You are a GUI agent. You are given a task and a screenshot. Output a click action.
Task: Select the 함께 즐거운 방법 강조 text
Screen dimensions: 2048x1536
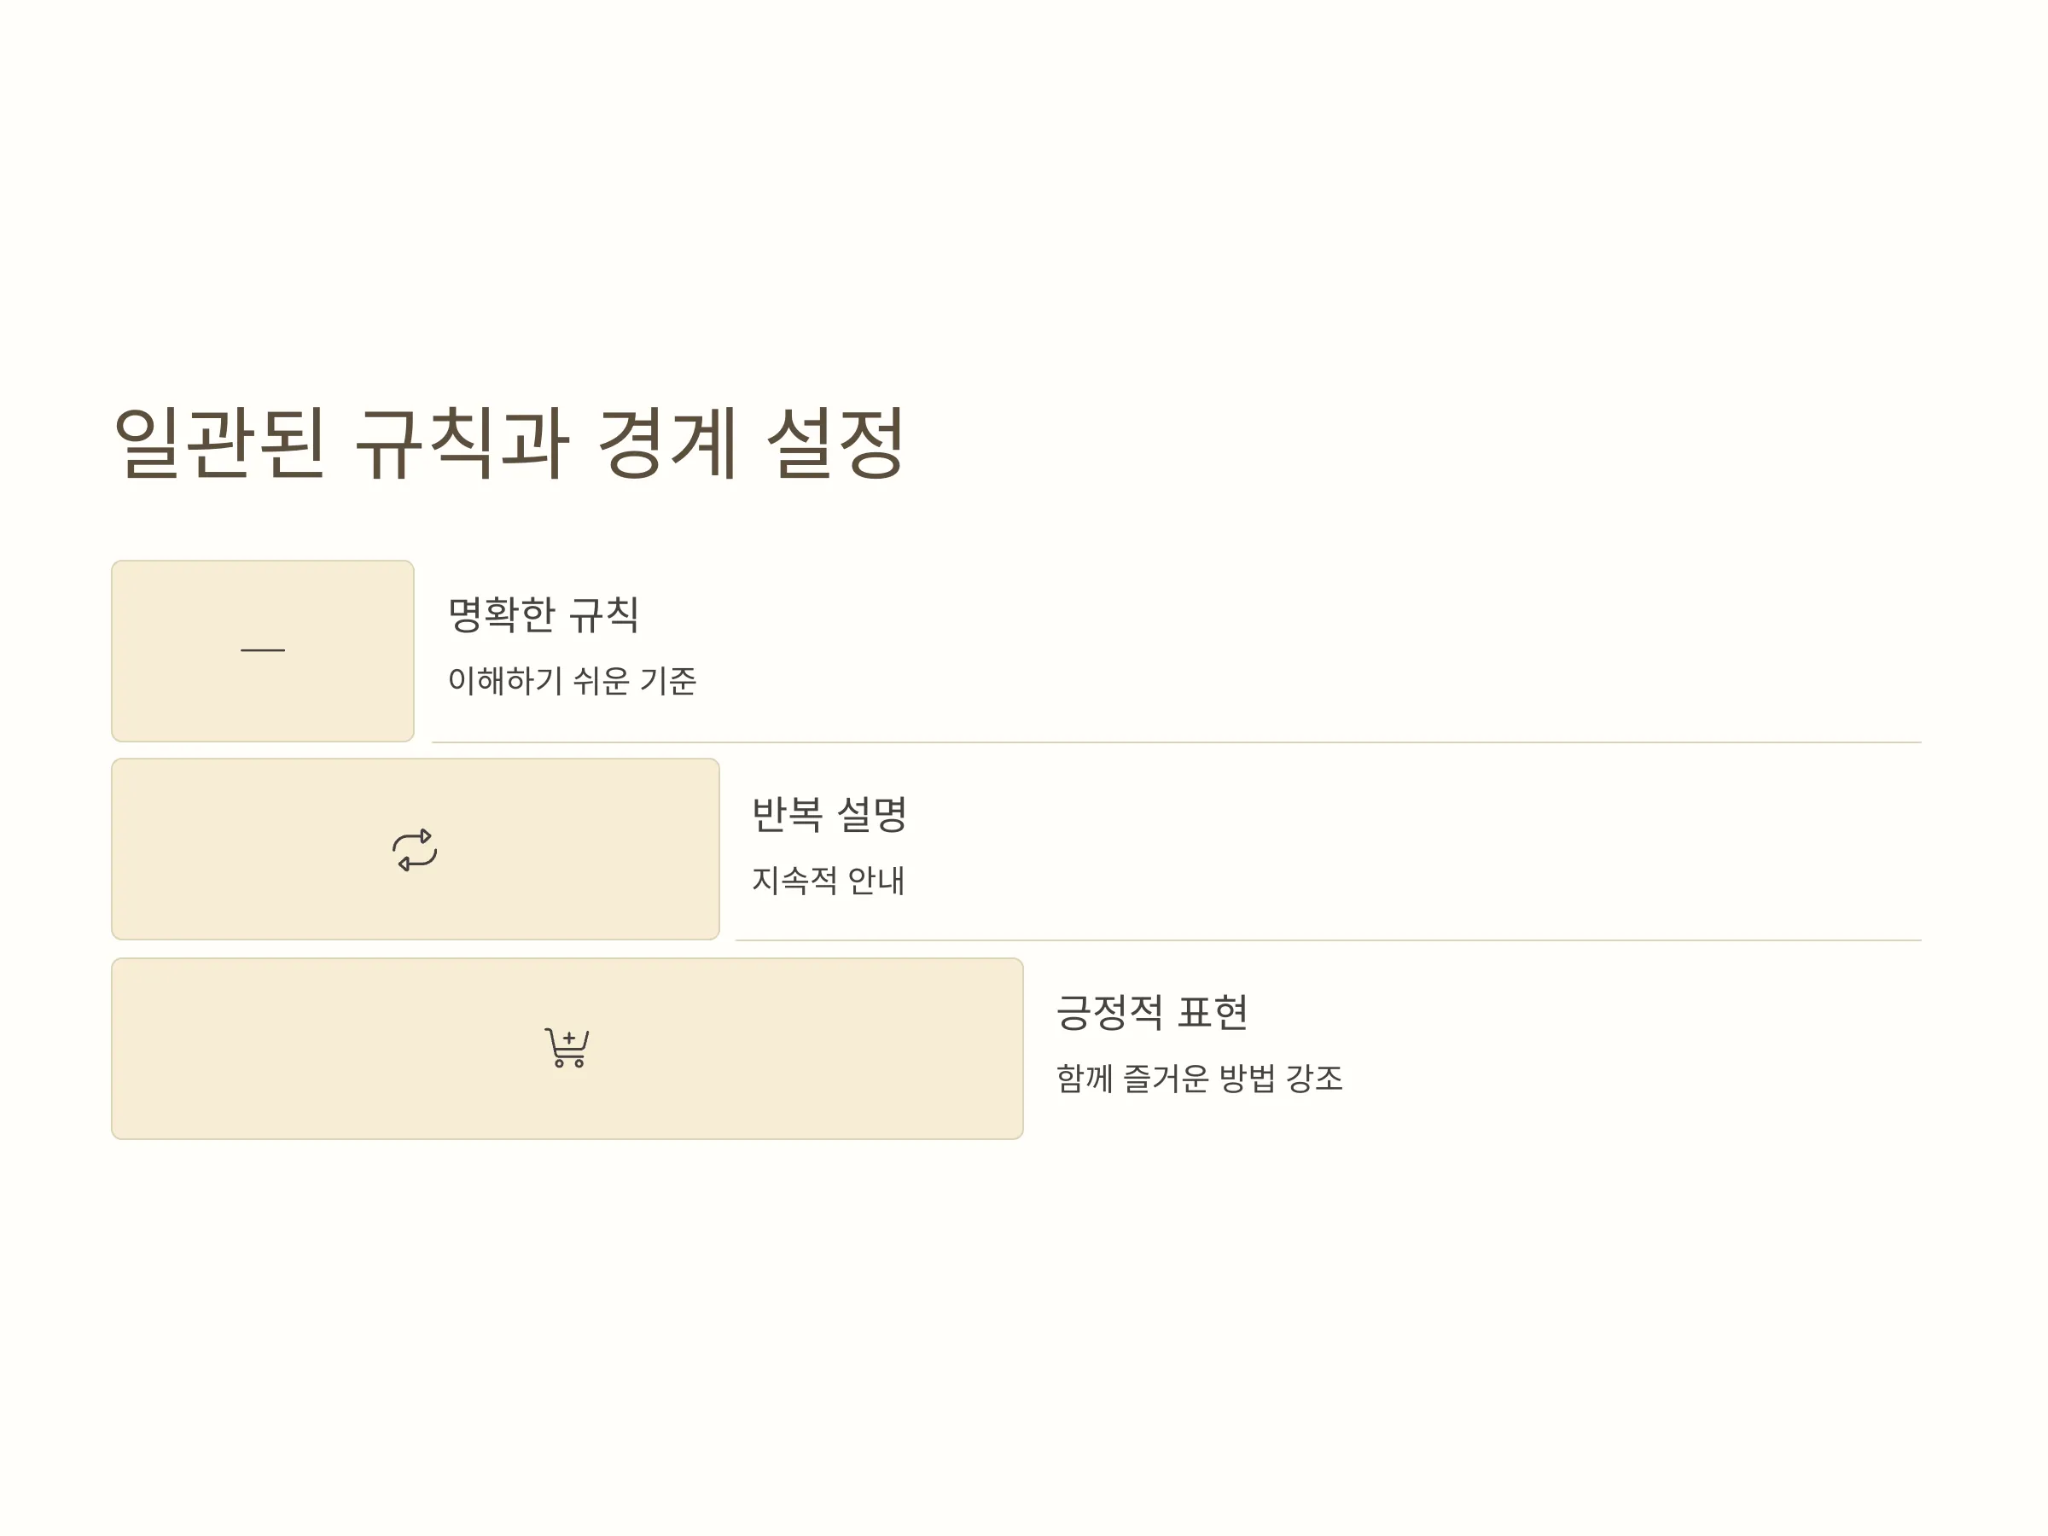click(1199, 1078)
